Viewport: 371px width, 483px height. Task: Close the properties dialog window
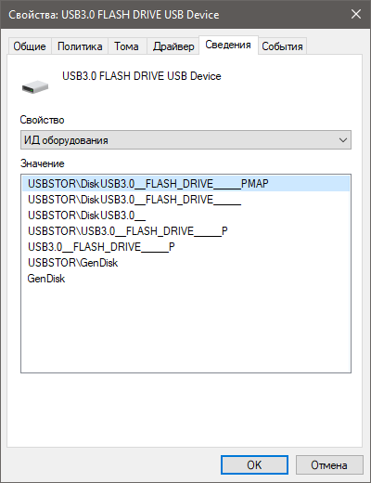[x=356, y=14]
